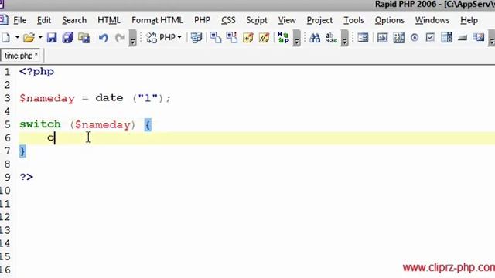Insert an image field icon
Image resolution: width=495 pixels, height=278 pixels.
click(479, 38)
